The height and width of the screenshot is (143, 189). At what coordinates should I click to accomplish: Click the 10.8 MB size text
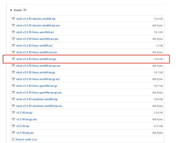[x=158, y=59]
